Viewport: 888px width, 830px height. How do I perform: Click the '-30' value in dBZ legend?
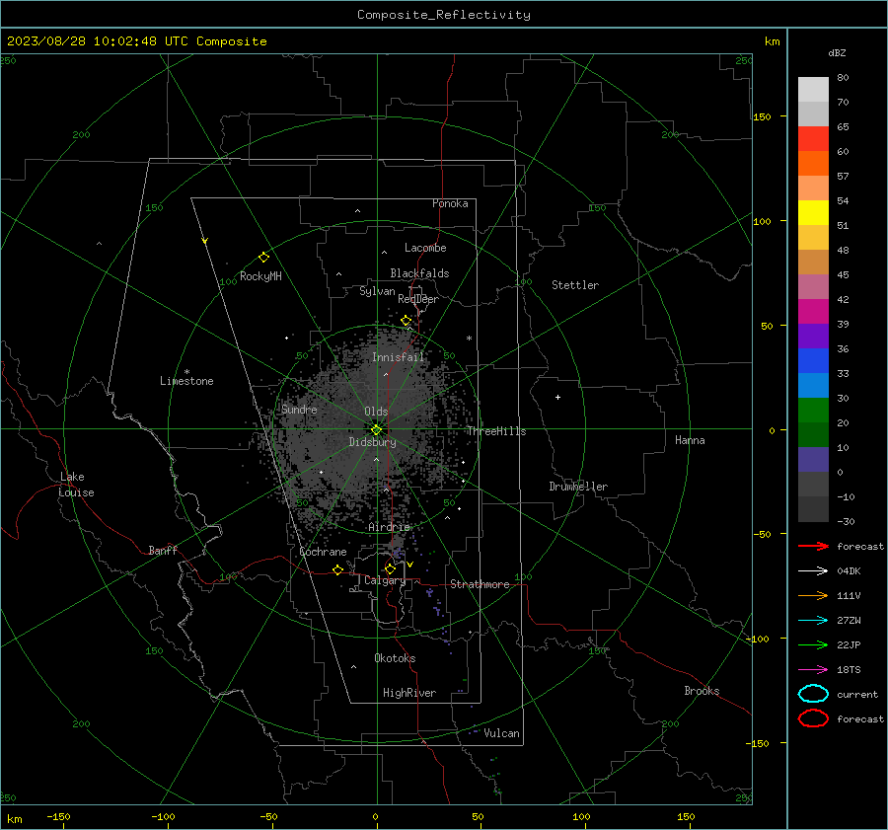point(846,522)
